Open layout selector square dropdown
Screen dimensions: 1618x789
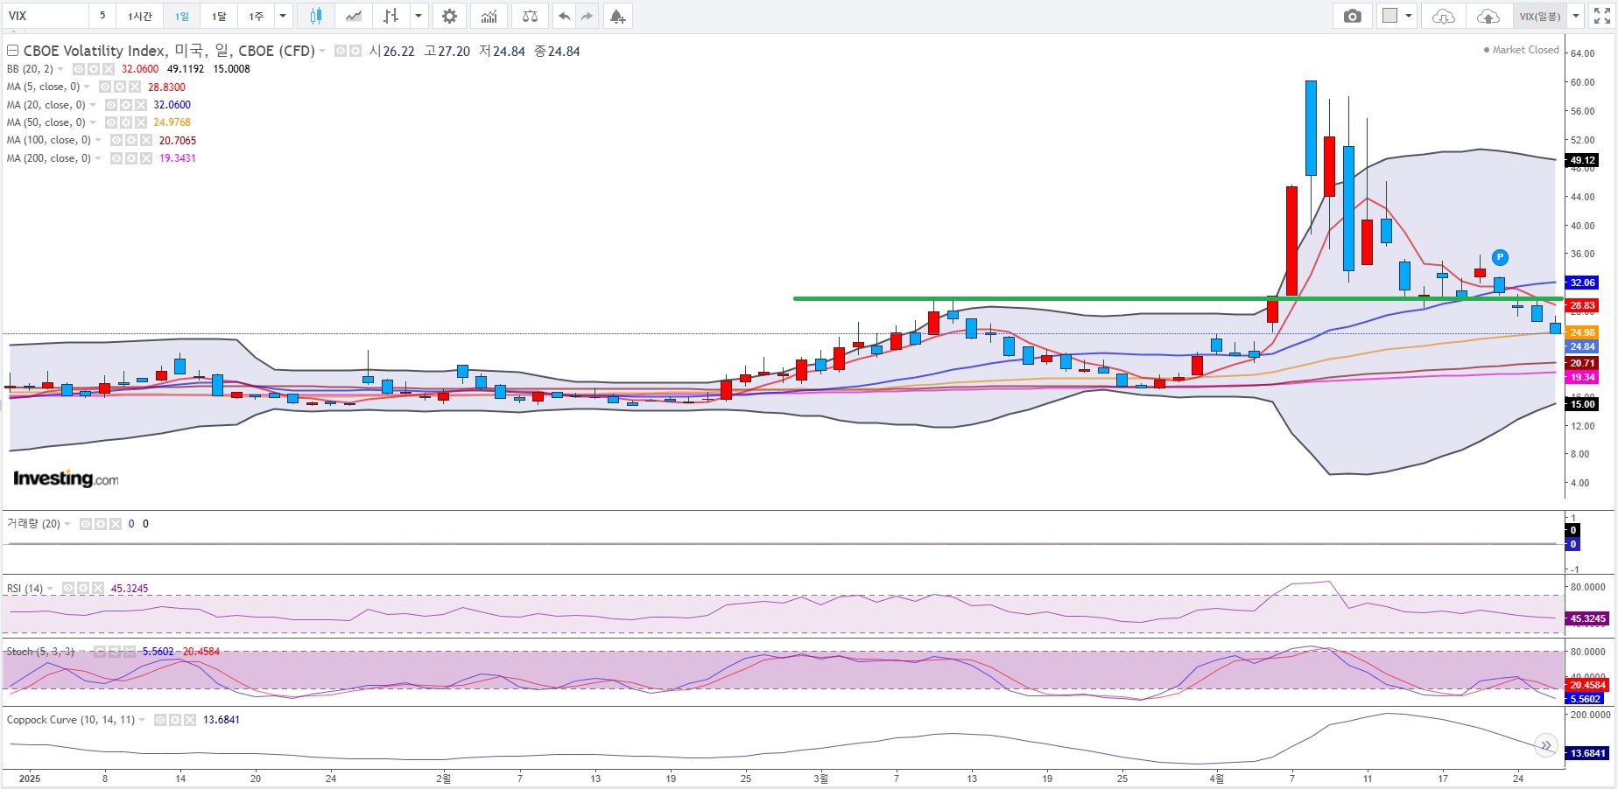1396,16
